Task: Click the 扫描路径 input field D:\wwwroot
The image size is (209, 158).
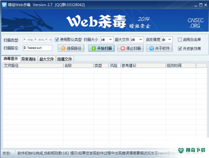Action: 38,48
